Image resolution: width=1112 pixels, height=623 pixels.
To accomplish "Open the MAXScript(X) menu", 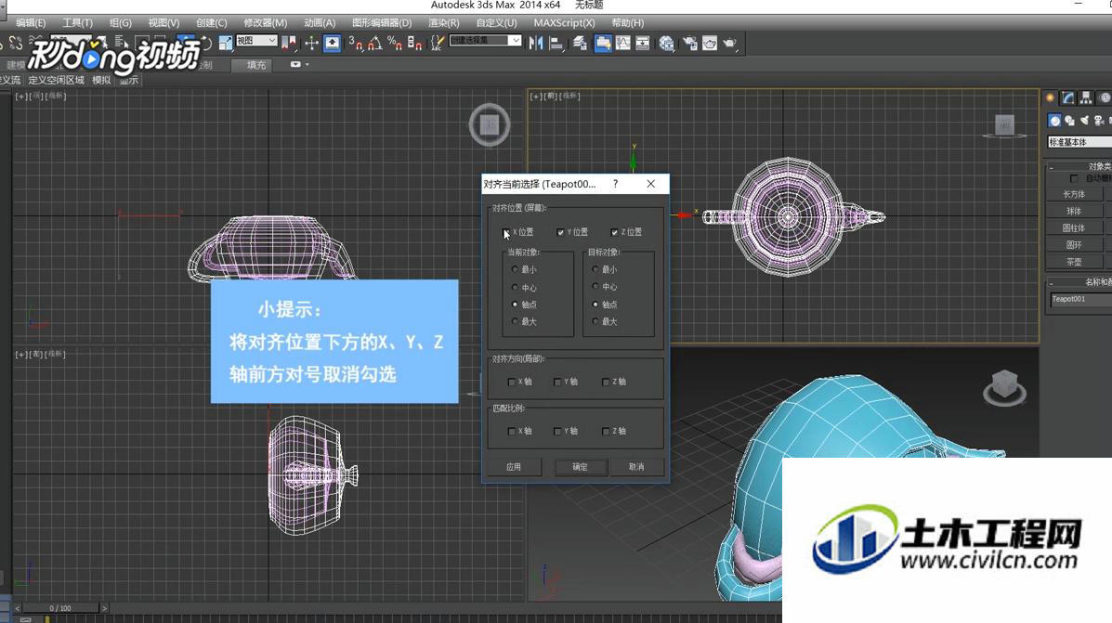I will click(565, 22).
